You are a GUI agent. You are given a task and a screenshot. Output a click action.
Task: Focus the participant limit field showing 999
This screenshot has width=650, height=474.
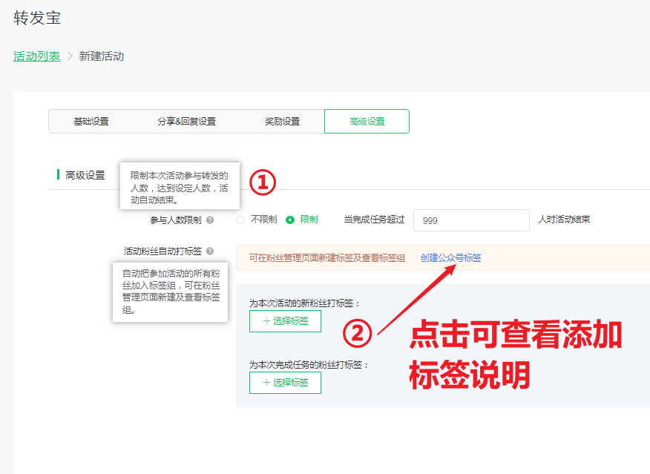[471, 220]
